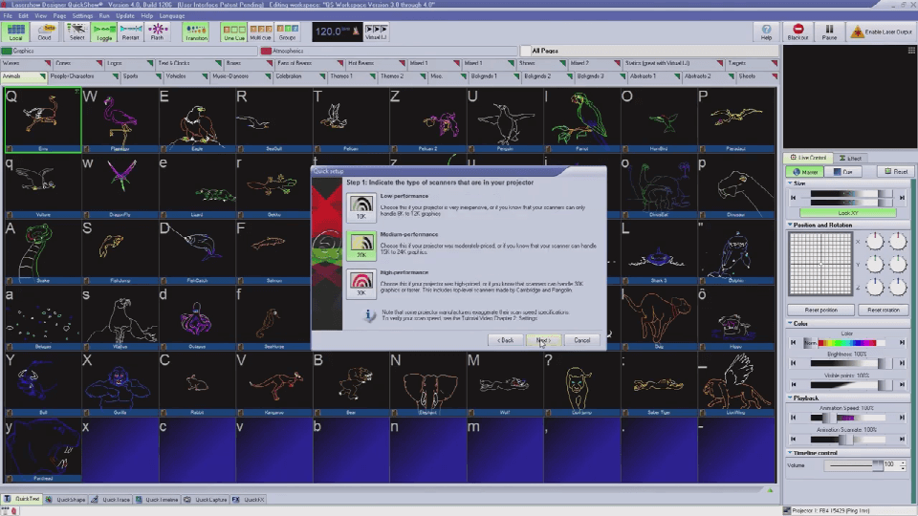Collapse the Playback section
This screenshot has width=918, height=516.
pyautogui.click(x=790, y=398)
